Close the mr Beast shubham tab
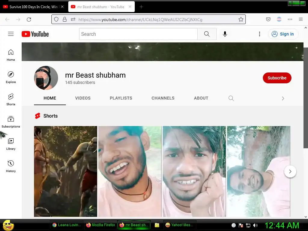This screenshot has width=308, height=231. click(x=130, y=7)
